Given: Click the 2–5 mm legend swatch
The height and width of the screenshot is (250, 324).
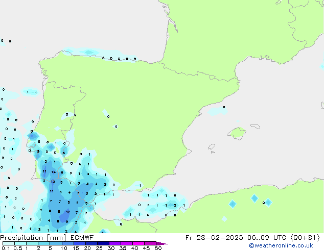Looking at the screenshot, I should tap(44, 243).
